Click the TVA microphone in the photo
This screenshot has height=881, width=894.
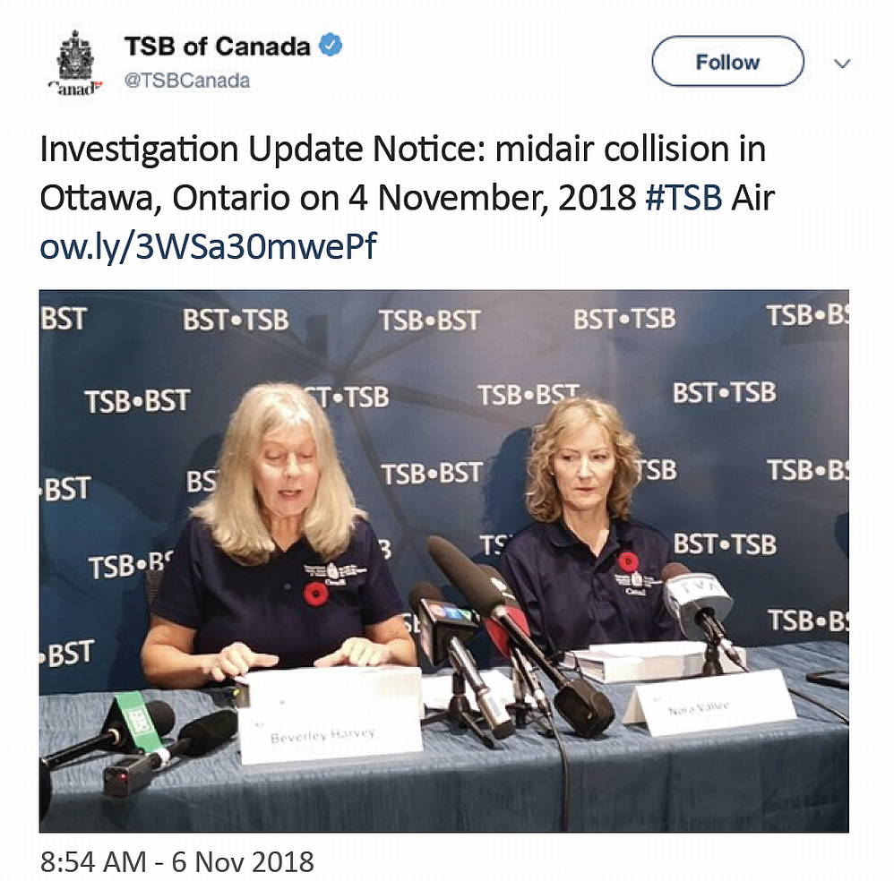(697, 595)
